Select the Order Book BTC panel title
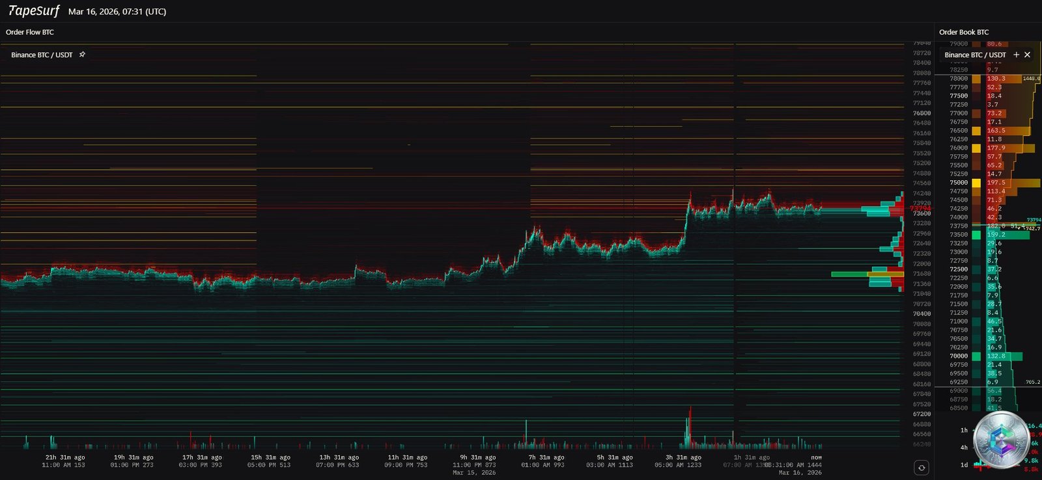This screenshot has width=1042, height=480. click(964, 32)
